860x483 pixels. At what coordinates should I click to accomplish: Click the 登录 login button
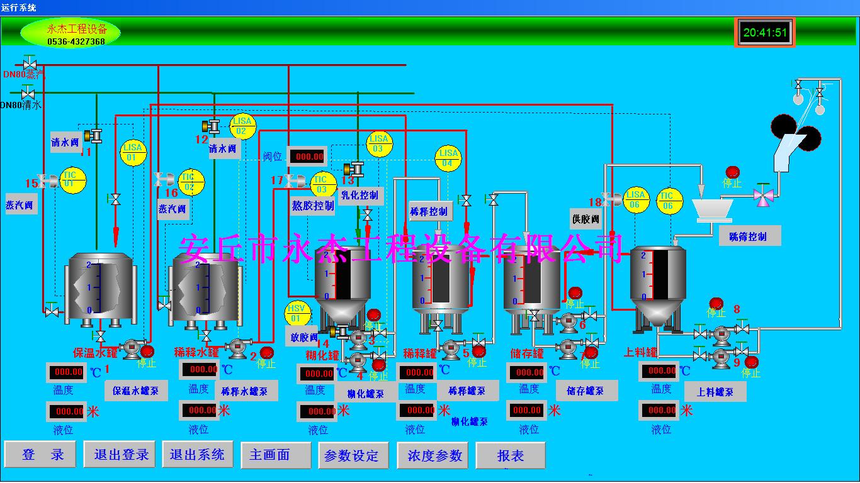pyautogui.click(x=43, y=455)
